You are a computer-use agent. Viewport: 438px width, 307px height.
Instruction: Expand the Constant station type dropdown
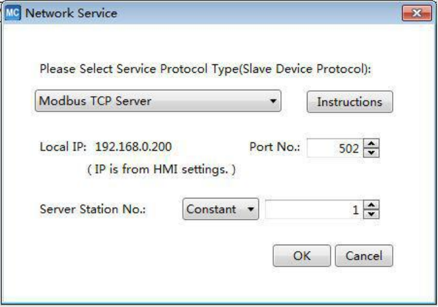(x=220, y=210)
